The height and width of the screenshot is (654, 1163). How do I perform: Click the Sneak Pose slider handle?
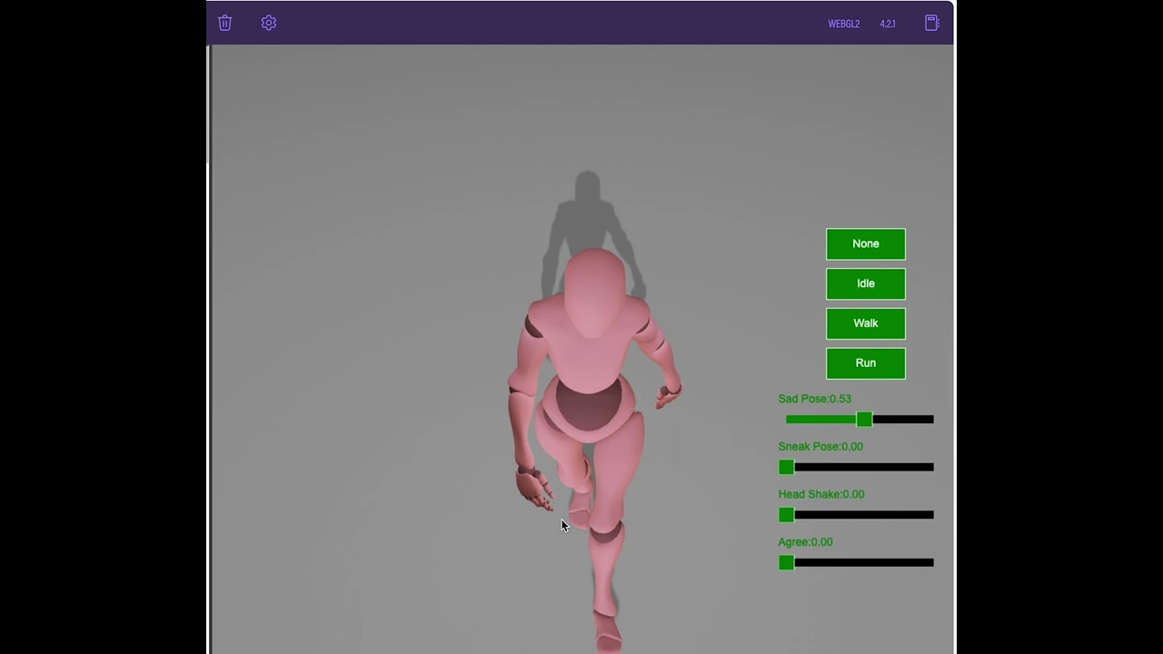[x=787, y=467]
